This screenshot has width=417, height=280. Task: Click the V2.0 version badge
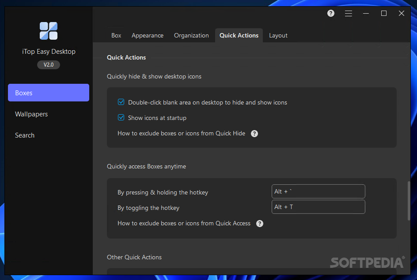[49, 65]
